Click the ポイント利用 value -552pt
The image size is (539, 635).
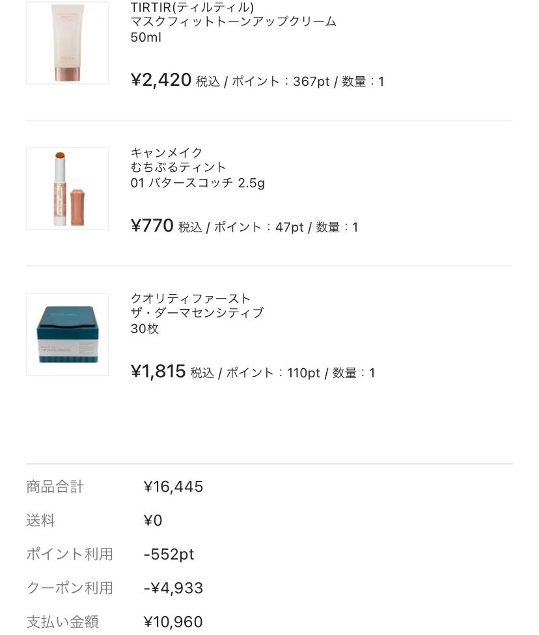[169, 554]
